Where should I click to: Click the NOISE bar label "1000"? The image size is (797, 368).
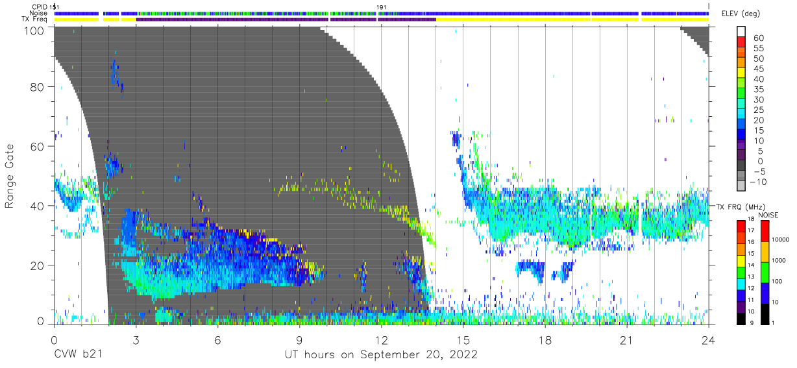click(x=779, y=261)
